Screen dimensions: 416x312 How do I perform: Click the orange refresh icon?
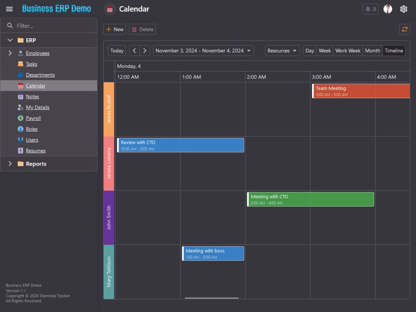tap(405, 29)
